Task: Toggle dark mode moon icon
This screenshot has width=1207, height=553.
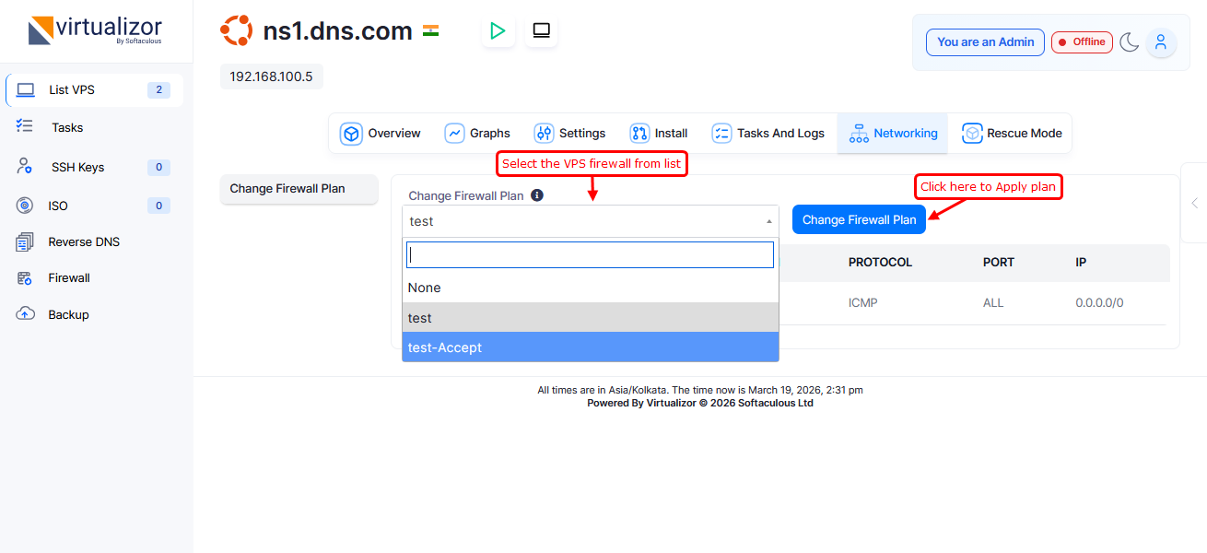Action: point(1130,42)
